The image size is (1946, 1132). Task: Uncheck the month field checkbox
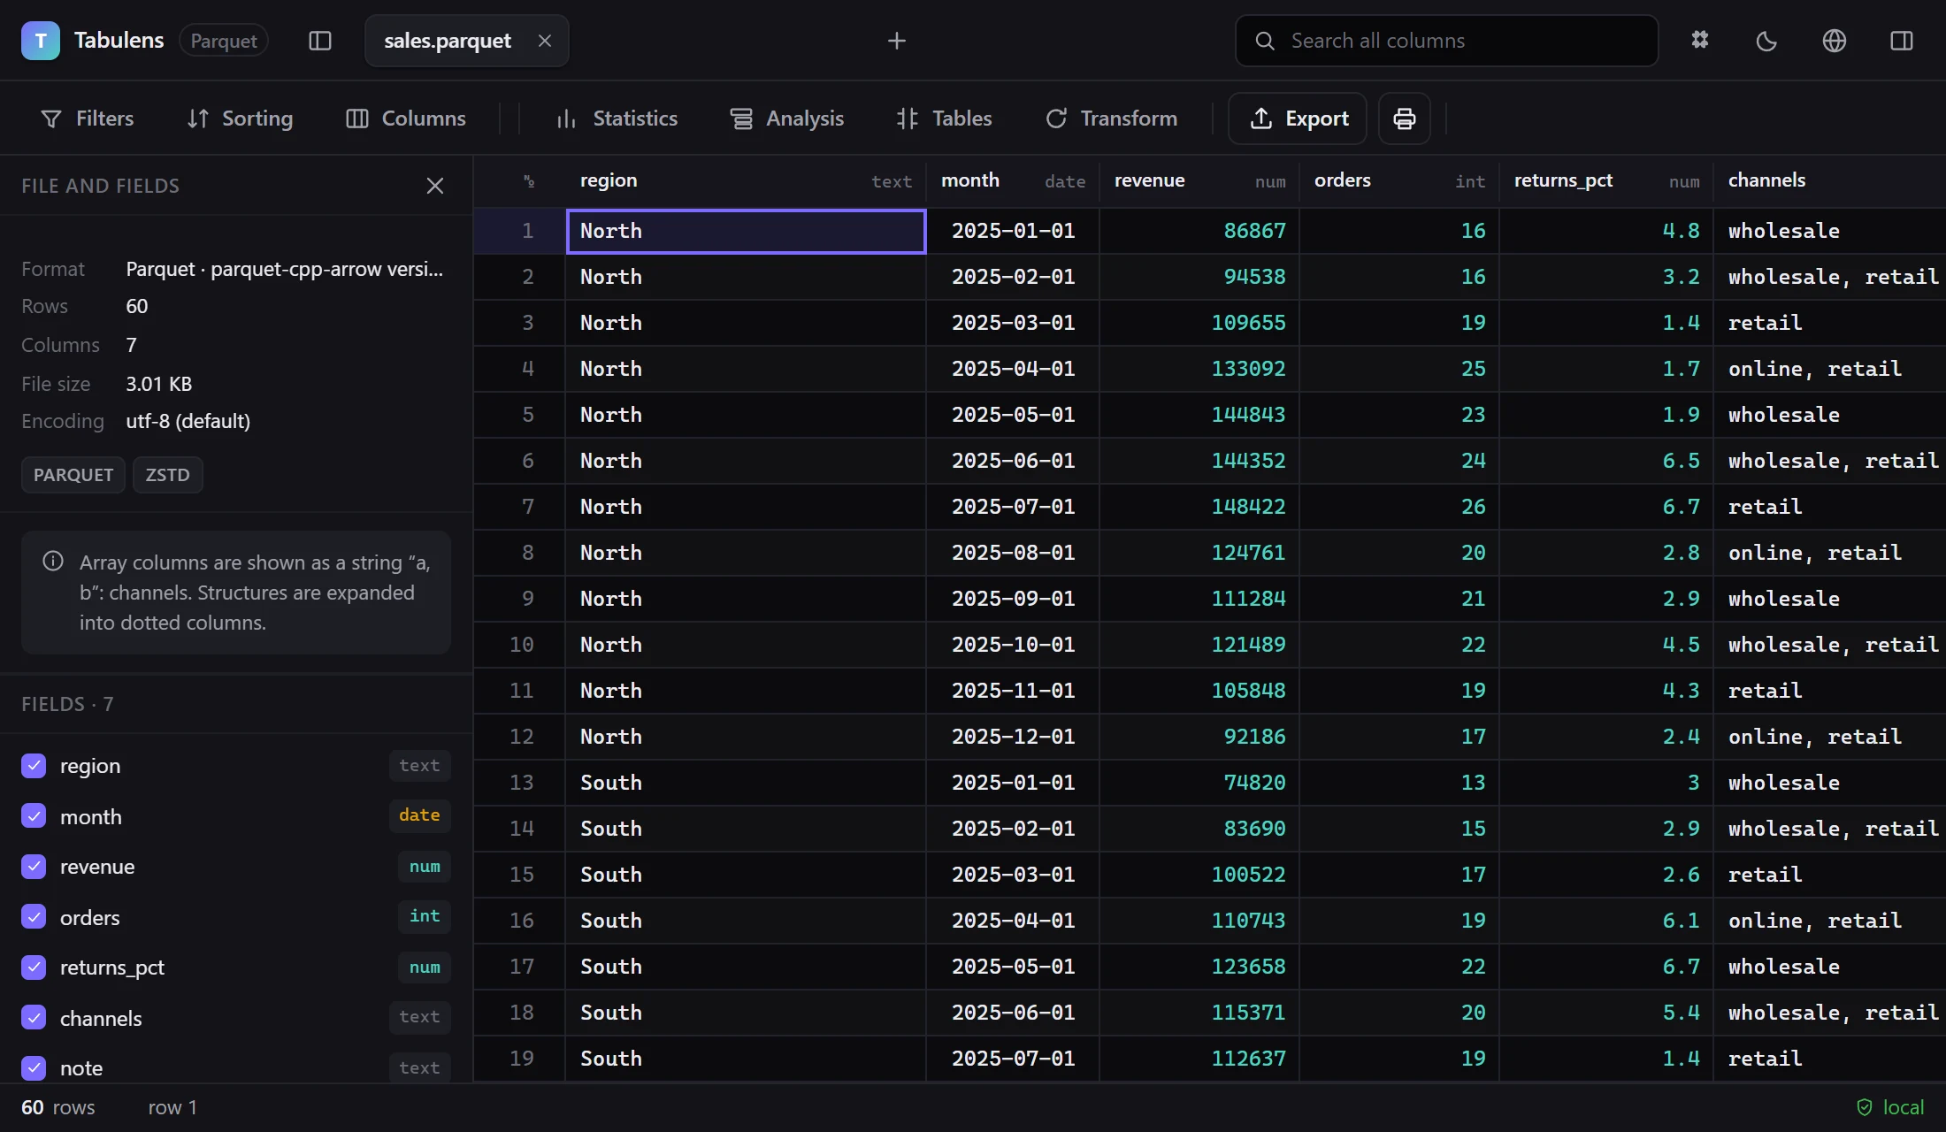pos(34,815)
